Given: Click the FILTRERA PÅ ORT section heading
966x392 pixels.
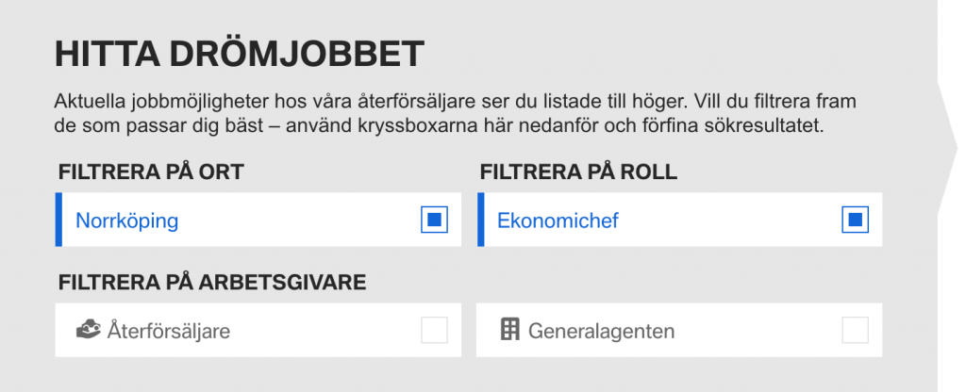Looking at the screenshot, I should point(152,172).
